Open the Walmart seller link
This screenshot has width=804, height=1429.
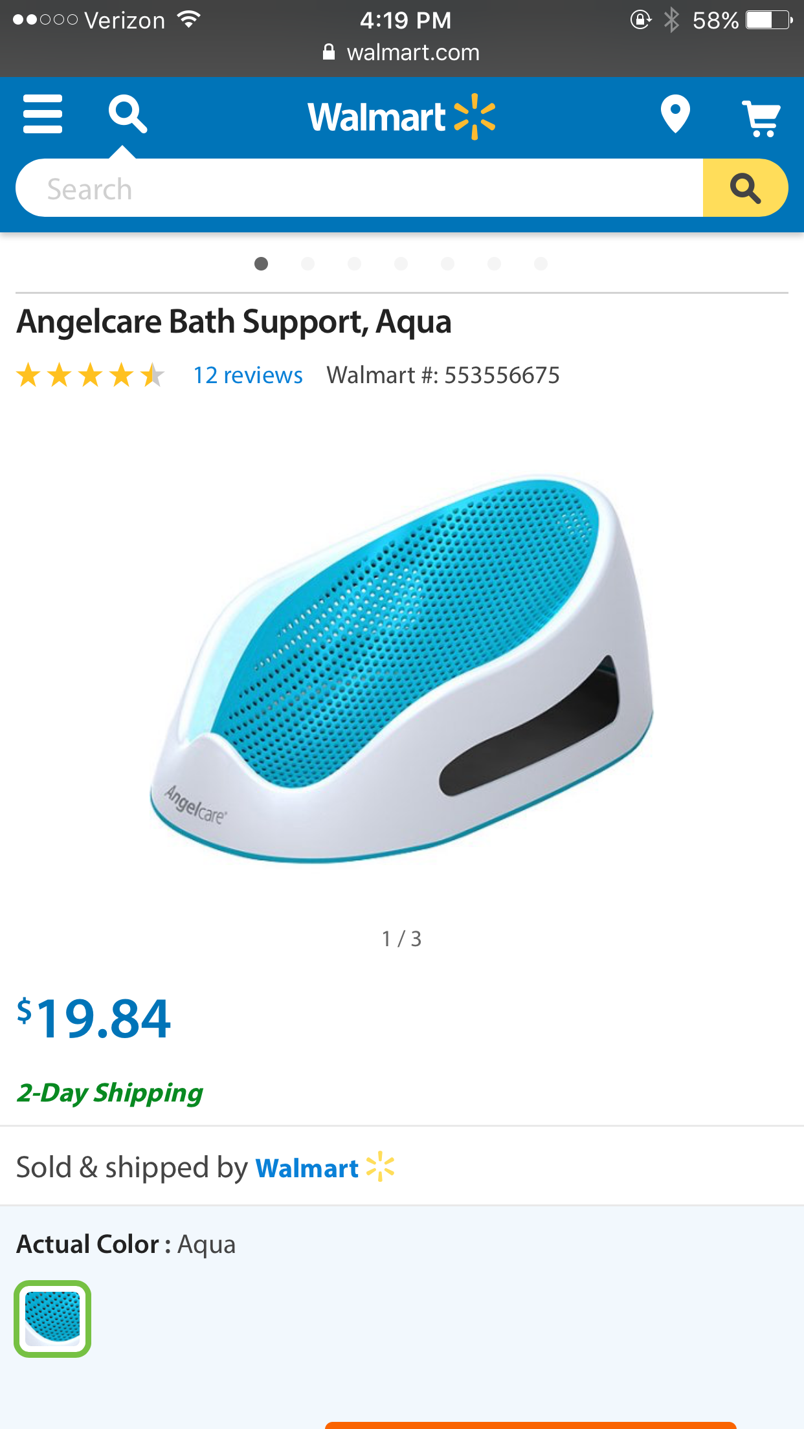(x=307, y=1168)
